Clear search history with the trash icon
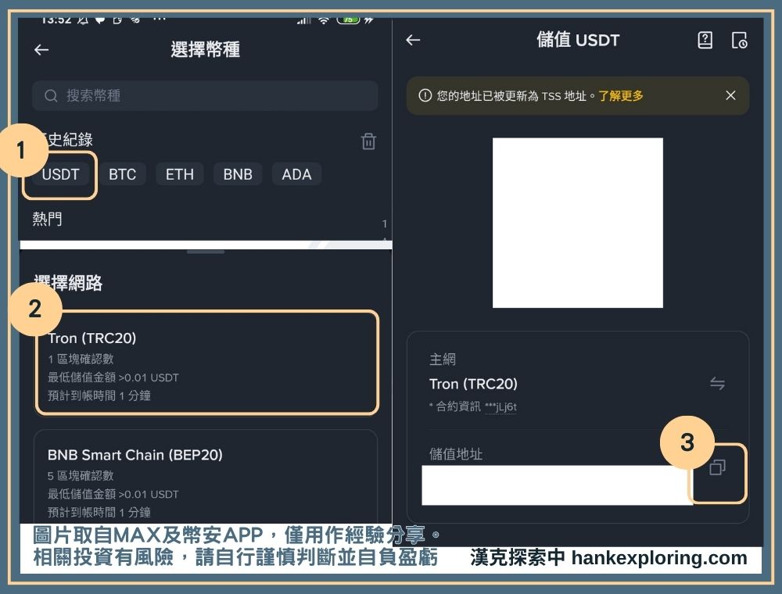 (x=368, y=141)
